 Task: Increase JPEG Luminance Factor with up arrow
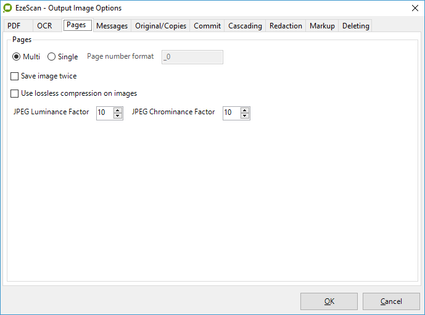point(118,110)
